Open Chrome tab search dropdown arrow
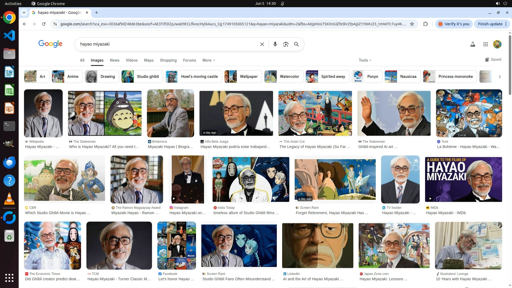 click(x=24, y=13)
